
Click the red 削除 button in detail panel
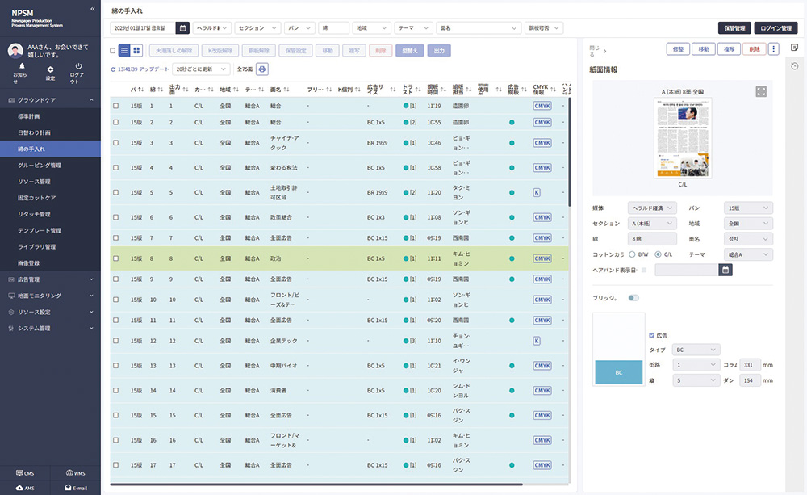click(755, 49)
